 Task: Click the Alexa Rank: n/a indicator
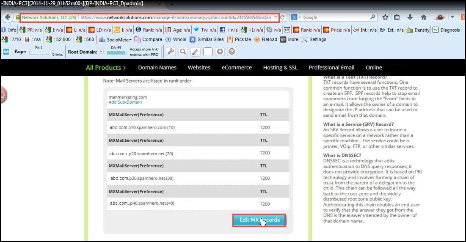[149, 30]
